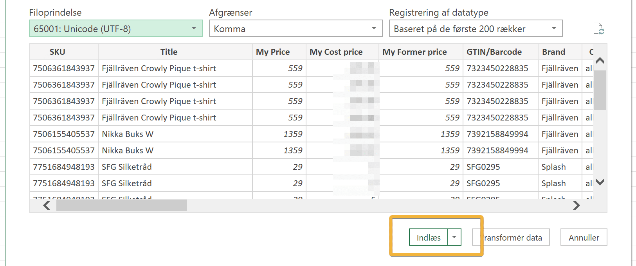Click first SKU cell 7751684948193
The height and width of the screenshot is (266, 636).
pos(64,167)
